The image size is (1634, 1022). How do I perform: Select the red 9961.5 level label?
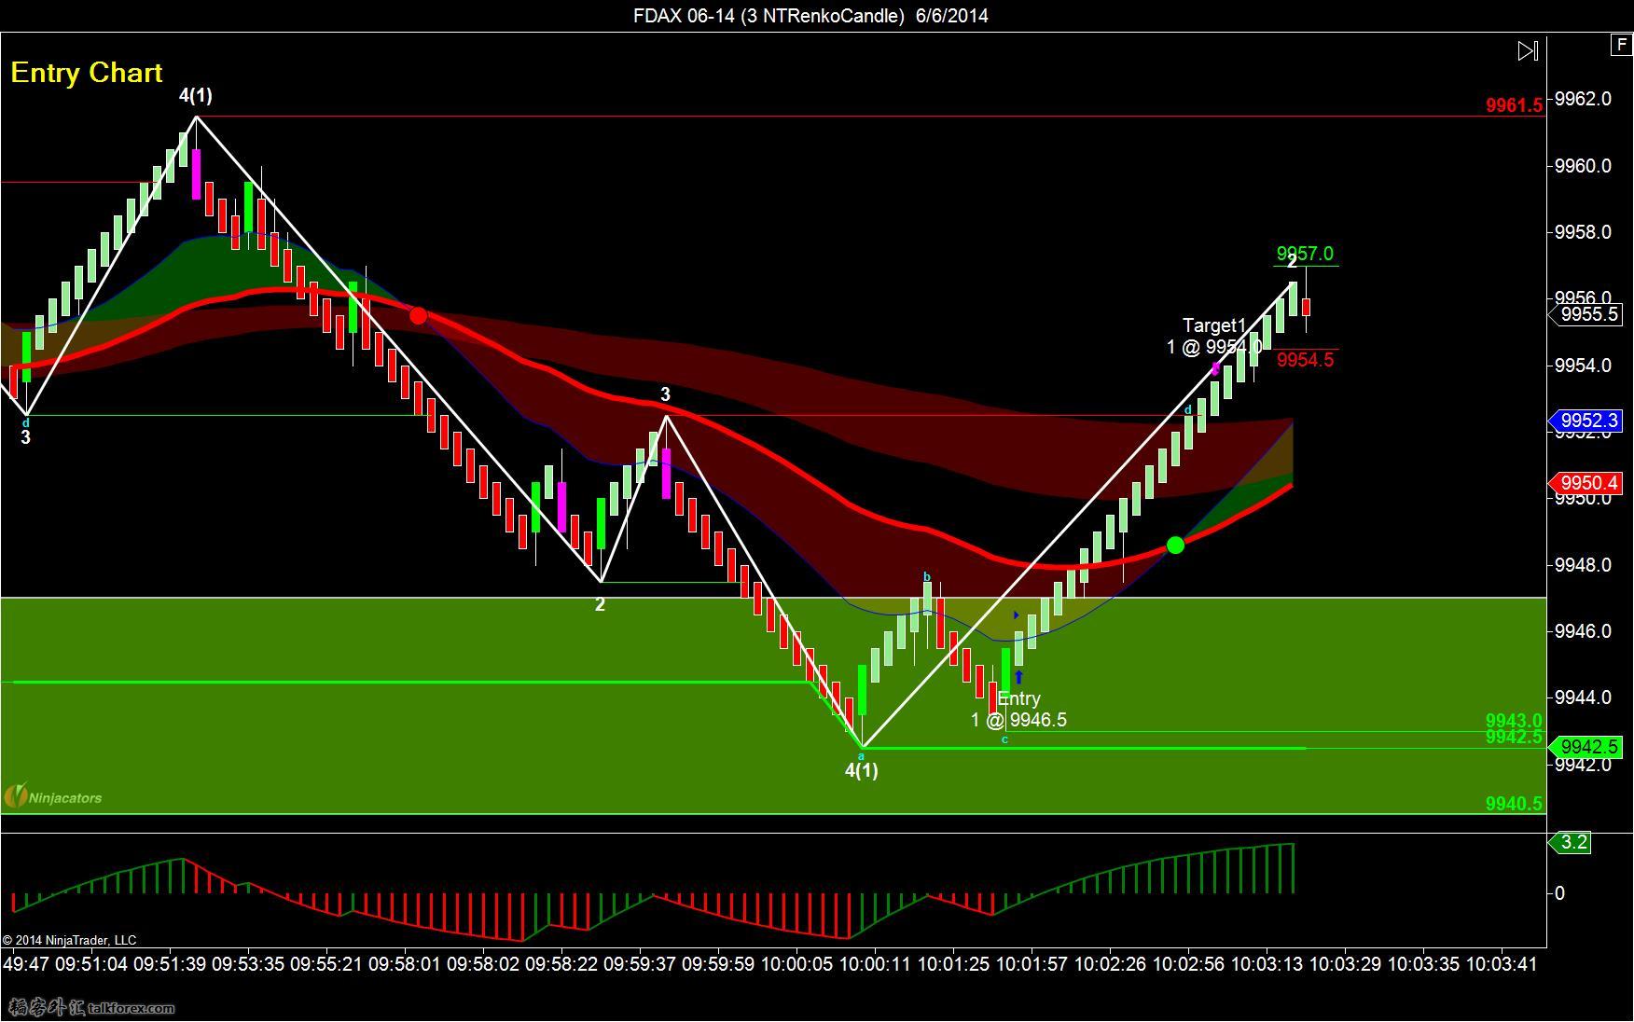(x=1514, y=105)
